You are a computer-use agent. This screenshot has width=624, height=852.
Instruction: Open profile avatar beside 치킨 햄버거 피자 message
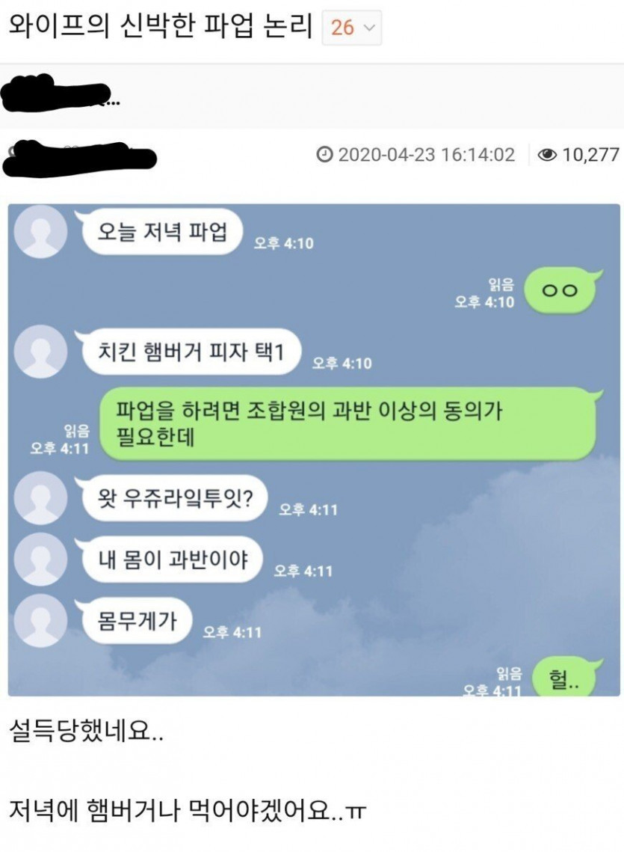click(40, 352)
